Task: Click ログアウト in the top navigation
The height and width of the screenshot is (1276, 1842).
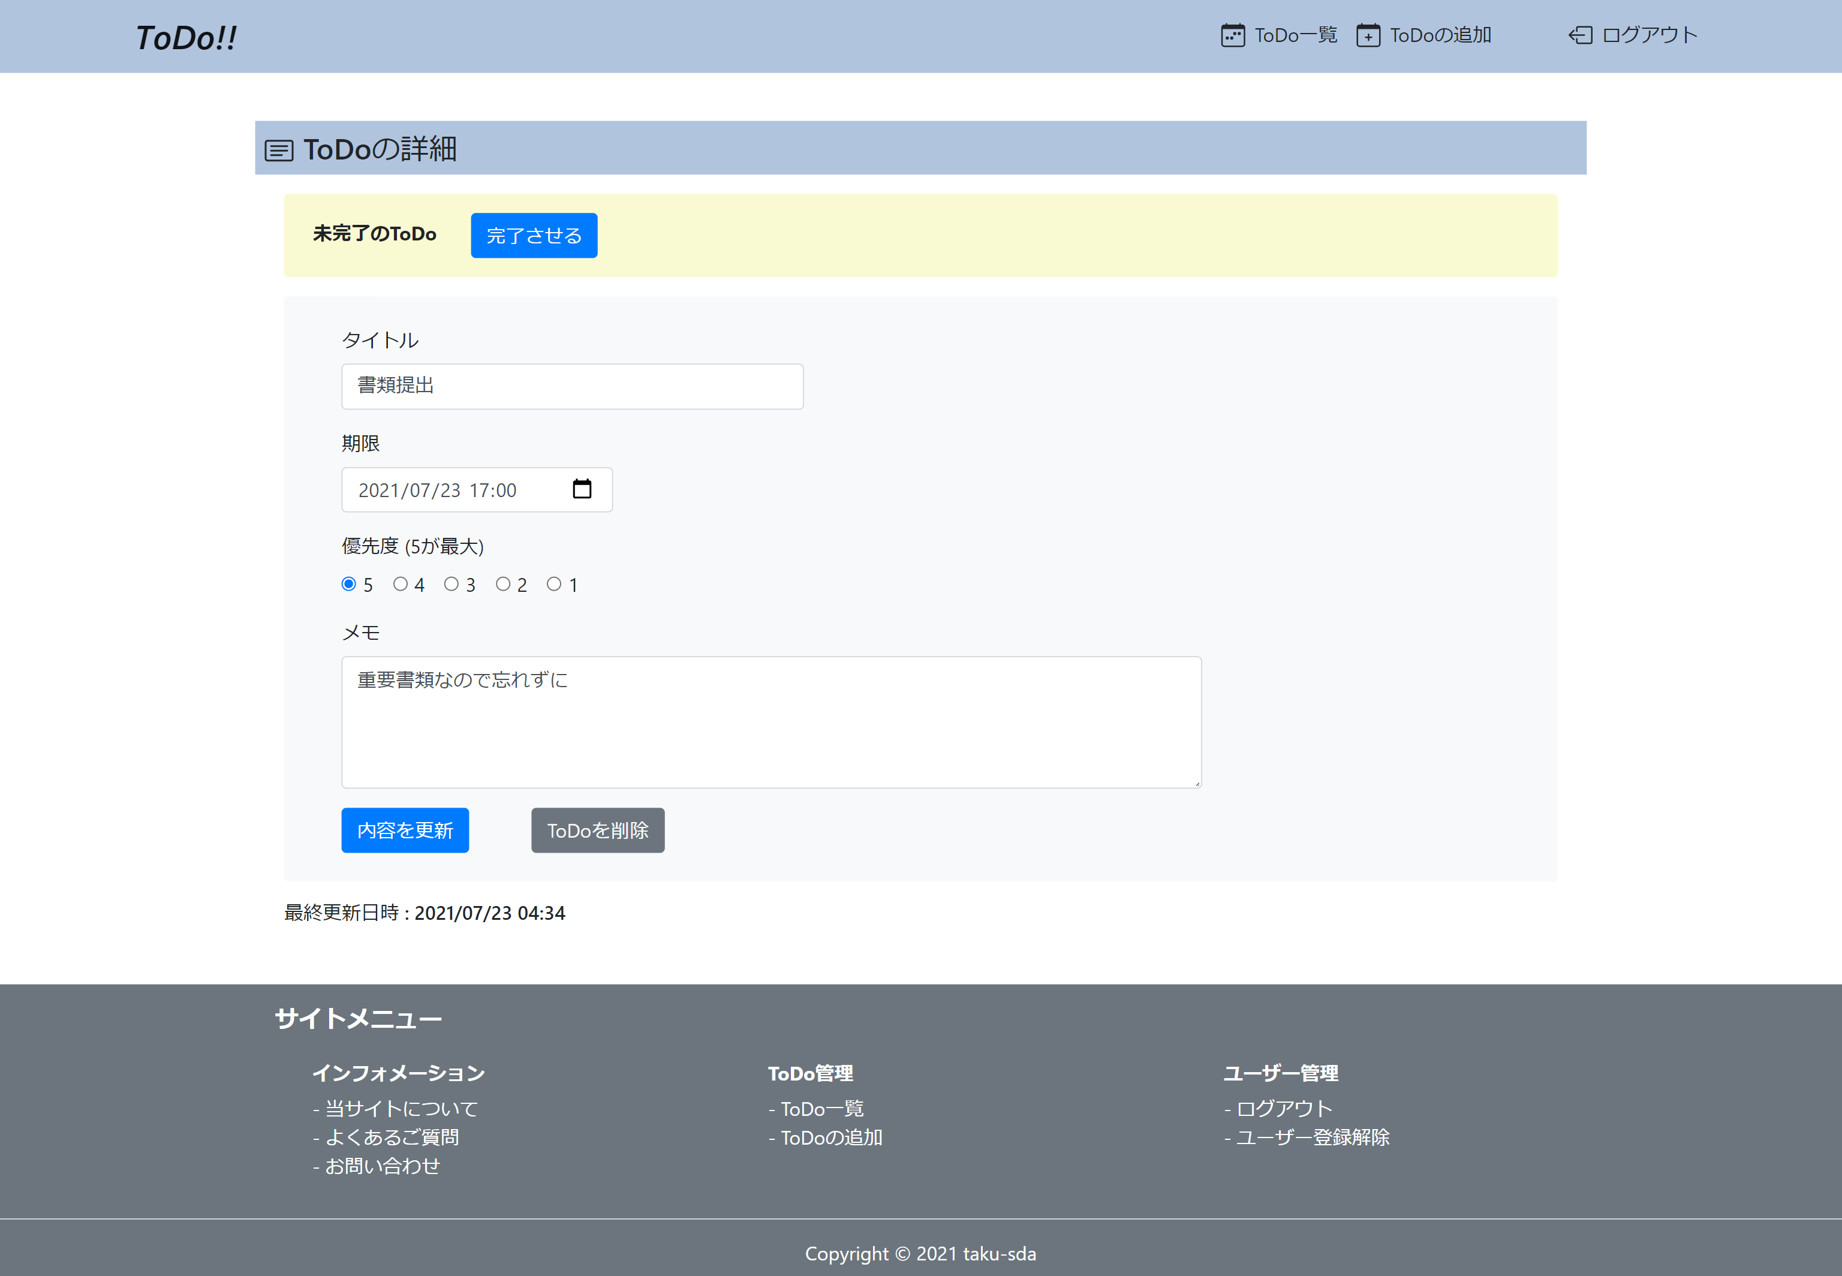Action: click(1650, 35)
